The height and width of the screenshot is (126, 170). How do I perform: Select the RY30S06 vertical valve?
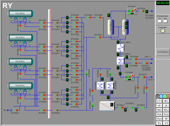[100, 73]
